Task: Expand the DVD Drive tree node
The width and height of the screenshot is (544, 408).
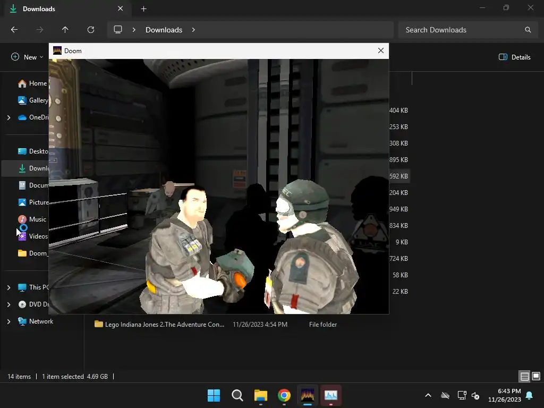Action: (8, 304)
